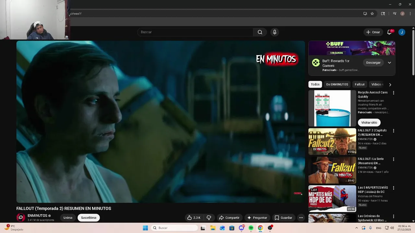415x233 pixels.
Task: Open more actions ellipsis below the video
Action: 301,218
